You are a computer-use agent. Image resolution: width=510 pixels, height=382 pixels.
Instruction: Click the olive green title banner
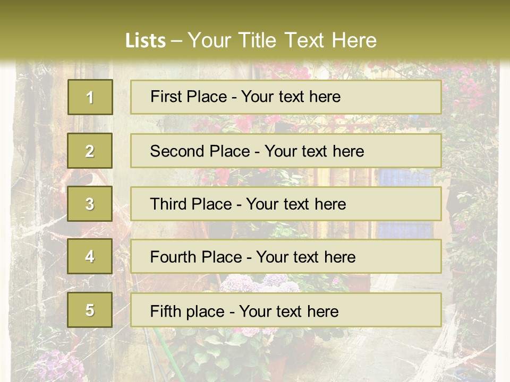(x=255, y=31)
